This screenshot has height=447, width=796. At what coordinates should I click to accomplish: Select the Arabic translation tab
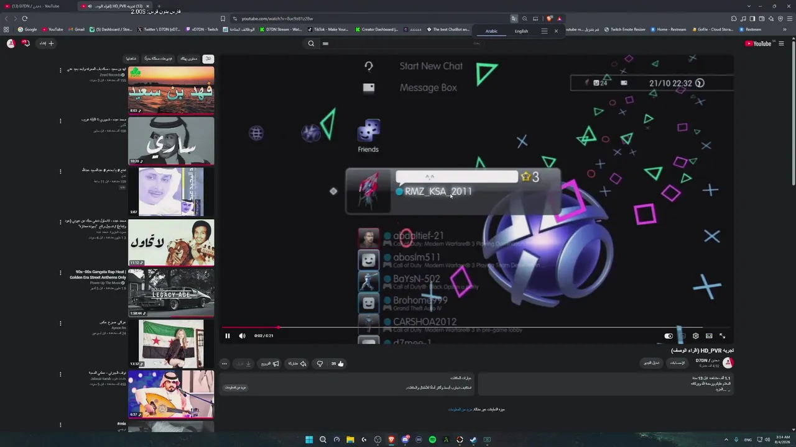(x=491, y=31)
